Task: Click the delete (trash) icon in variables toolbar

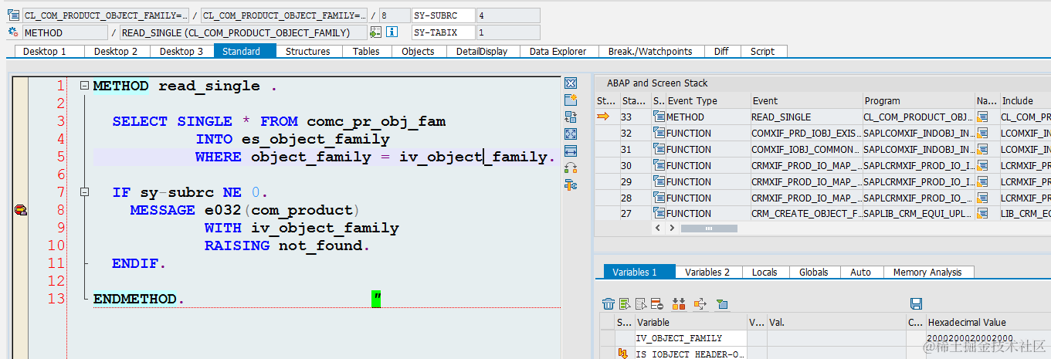Action: pyautogui.click(x=609, y=303)
